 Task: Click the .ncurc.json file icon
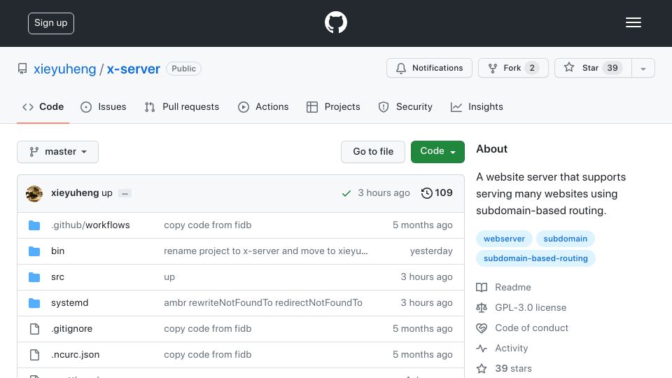coord(34,355)
